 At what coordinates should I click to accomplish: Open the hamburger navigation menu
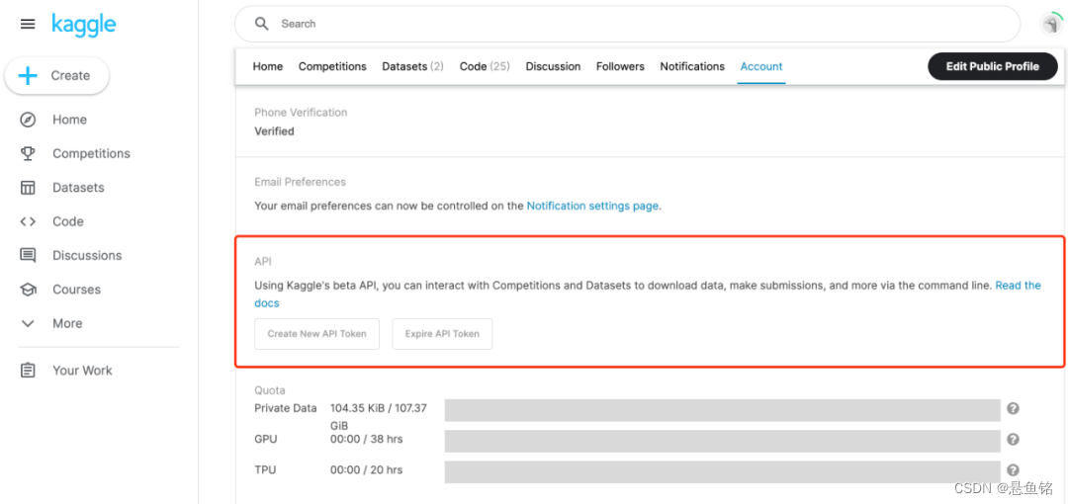28,24
